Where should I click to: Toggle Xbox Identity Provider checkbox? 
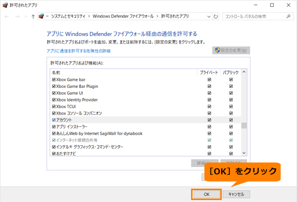[x=54, y=100]
